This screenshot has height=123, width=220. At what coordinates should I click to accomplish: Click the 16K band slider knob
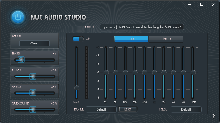tap(193, 73)
